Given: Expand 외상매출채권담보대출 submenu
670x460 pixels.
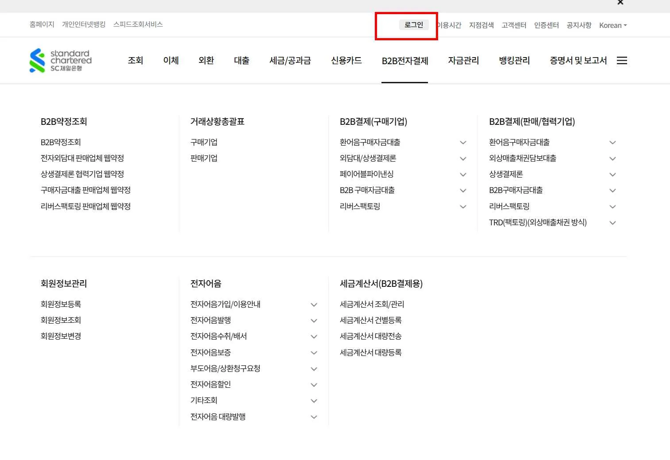Looking at the screenshot, I should 612,158.
